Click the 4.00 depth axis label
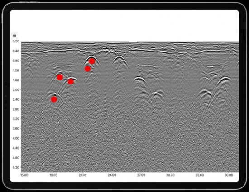 point(16,138)
